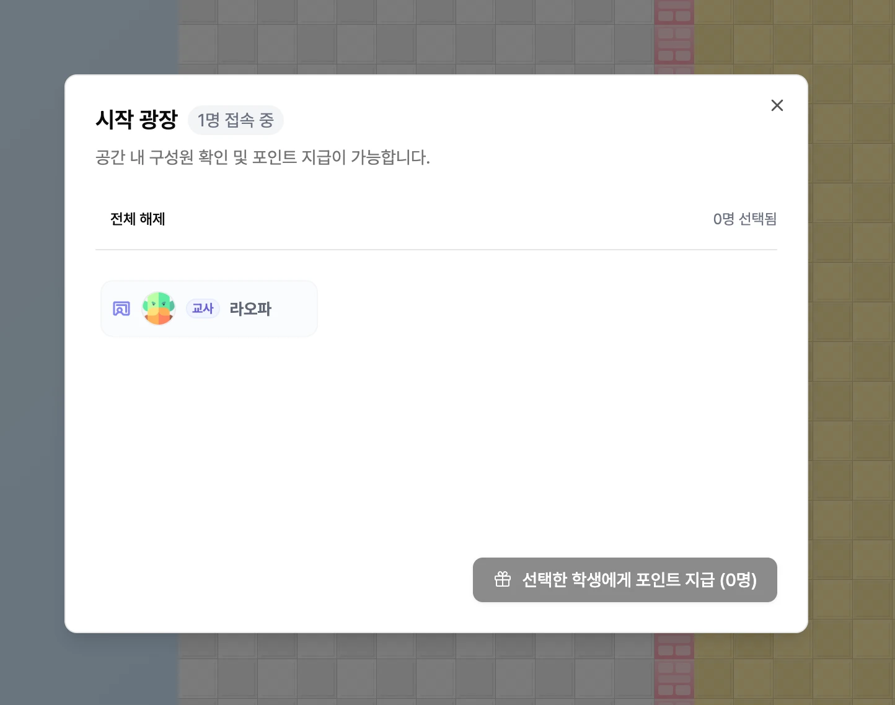895x705 pixels.
Task: Click the gift icon on the point button
Action: point(503,579)
